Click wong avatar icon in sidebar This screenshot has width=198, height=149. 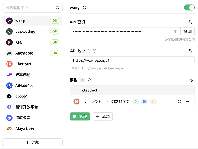pyautogui.click(x=9, y=21)
